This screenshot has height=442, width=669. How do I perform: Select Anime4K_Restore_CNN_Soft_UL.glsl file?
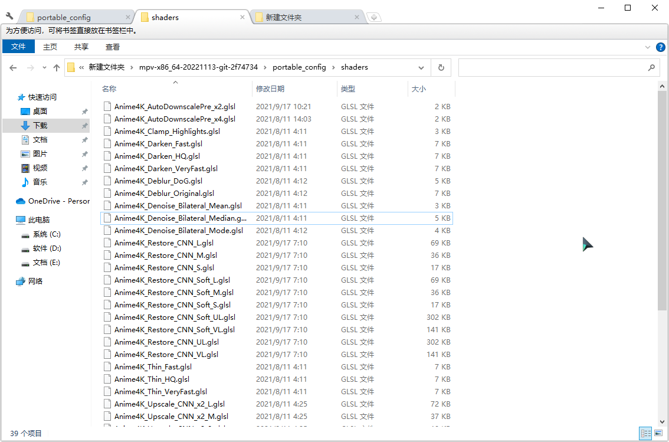point(277,317)
